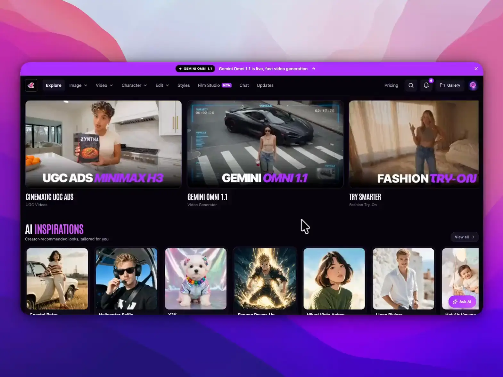Dismiss the Gemini Omni announcement banner
Image resolution: width=503 pixels, height=377 pixels.
[476, 69]
